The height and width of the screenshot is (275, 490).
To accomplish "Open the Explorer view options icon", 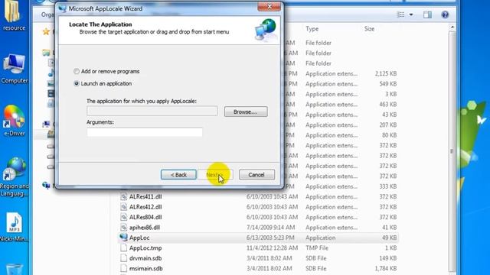I will tap(400, 15).
